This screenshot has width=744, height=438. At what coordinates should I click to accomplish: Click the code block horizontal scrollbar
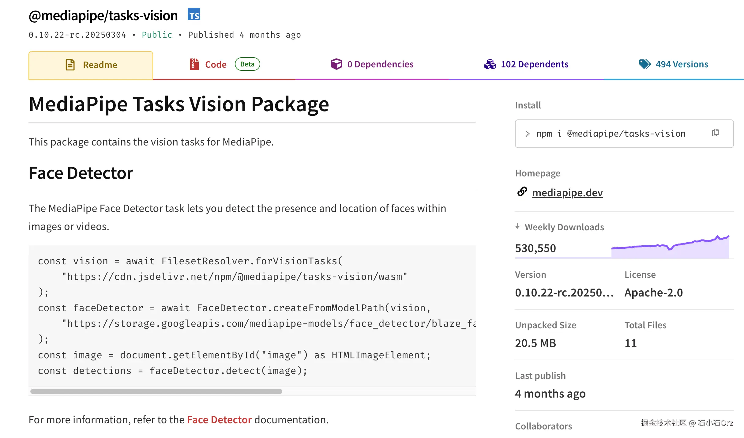coord(156,391)
